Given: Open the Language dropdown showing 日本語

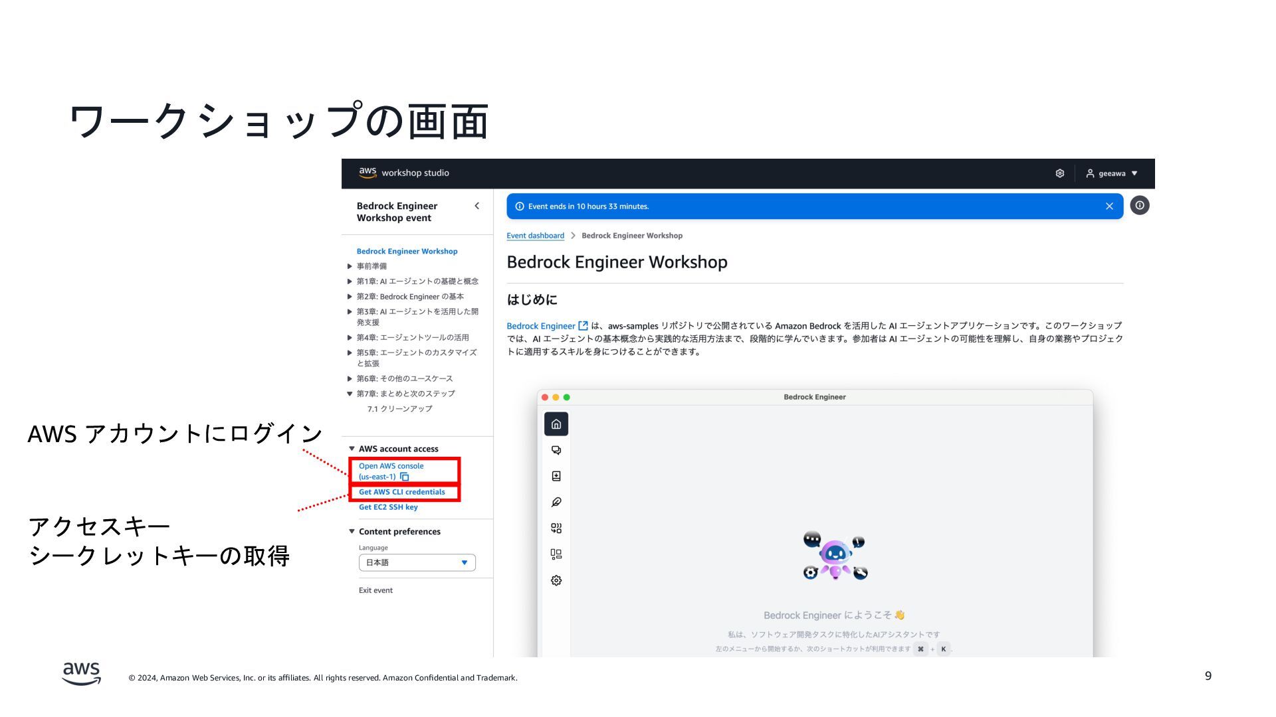Looking at the screenshot, I should (417, 562).
